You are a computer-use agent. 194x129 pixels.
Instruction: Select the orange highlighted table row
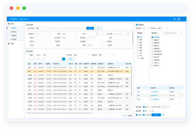pyautogui.click(x=79, y=71)
